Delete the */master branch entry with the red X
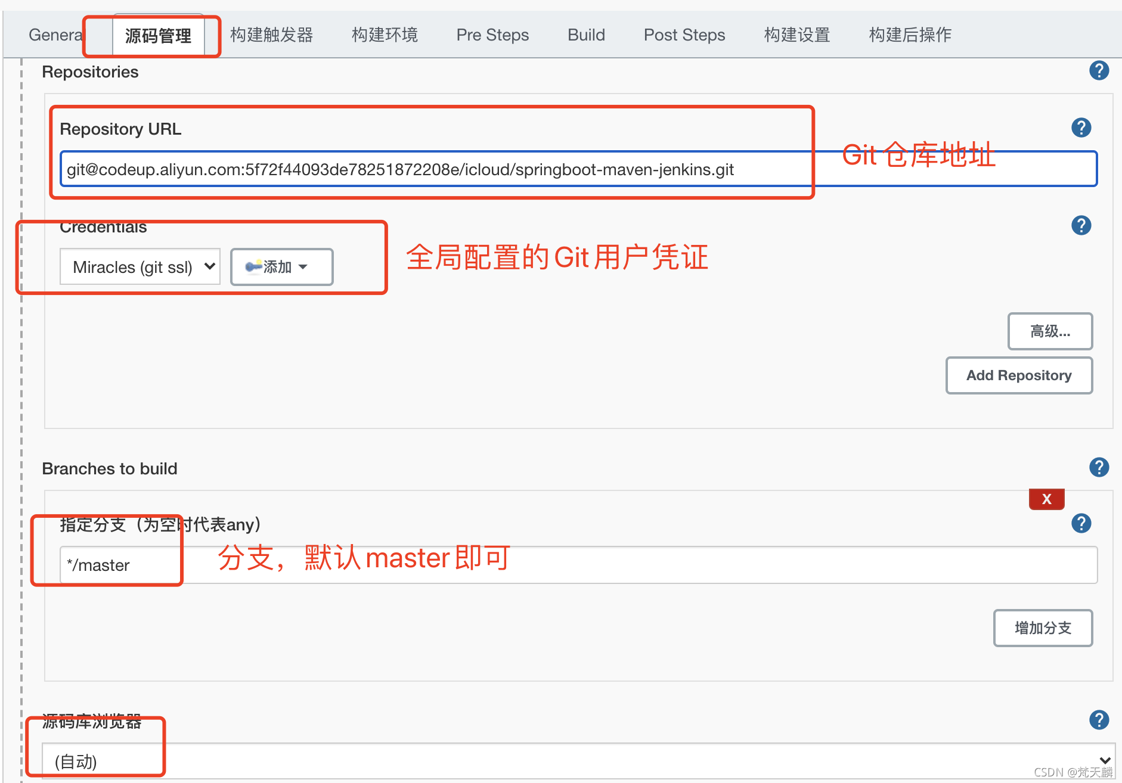 [1046, 499]
